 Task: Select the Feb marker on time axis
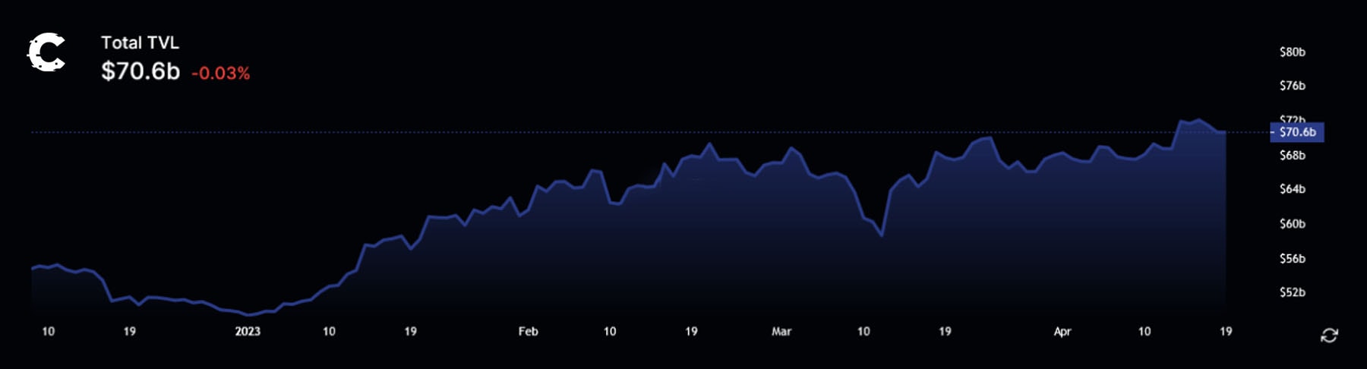pyautogui.click(x=528, y=332)
